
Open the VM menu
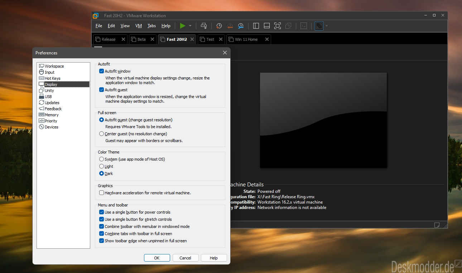click(x=139, y=26)
